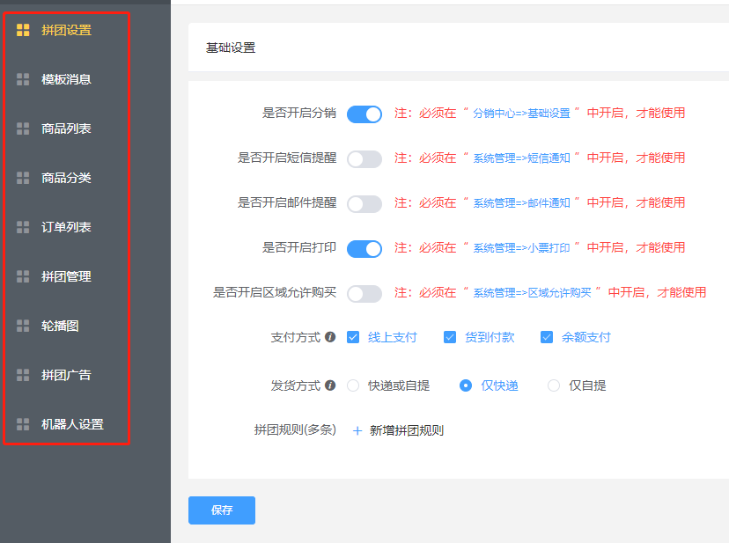The height and width of the screenshot is (543, 729).
Task: Click the grid icon beside 模板消息
Action: pos(23,79)
